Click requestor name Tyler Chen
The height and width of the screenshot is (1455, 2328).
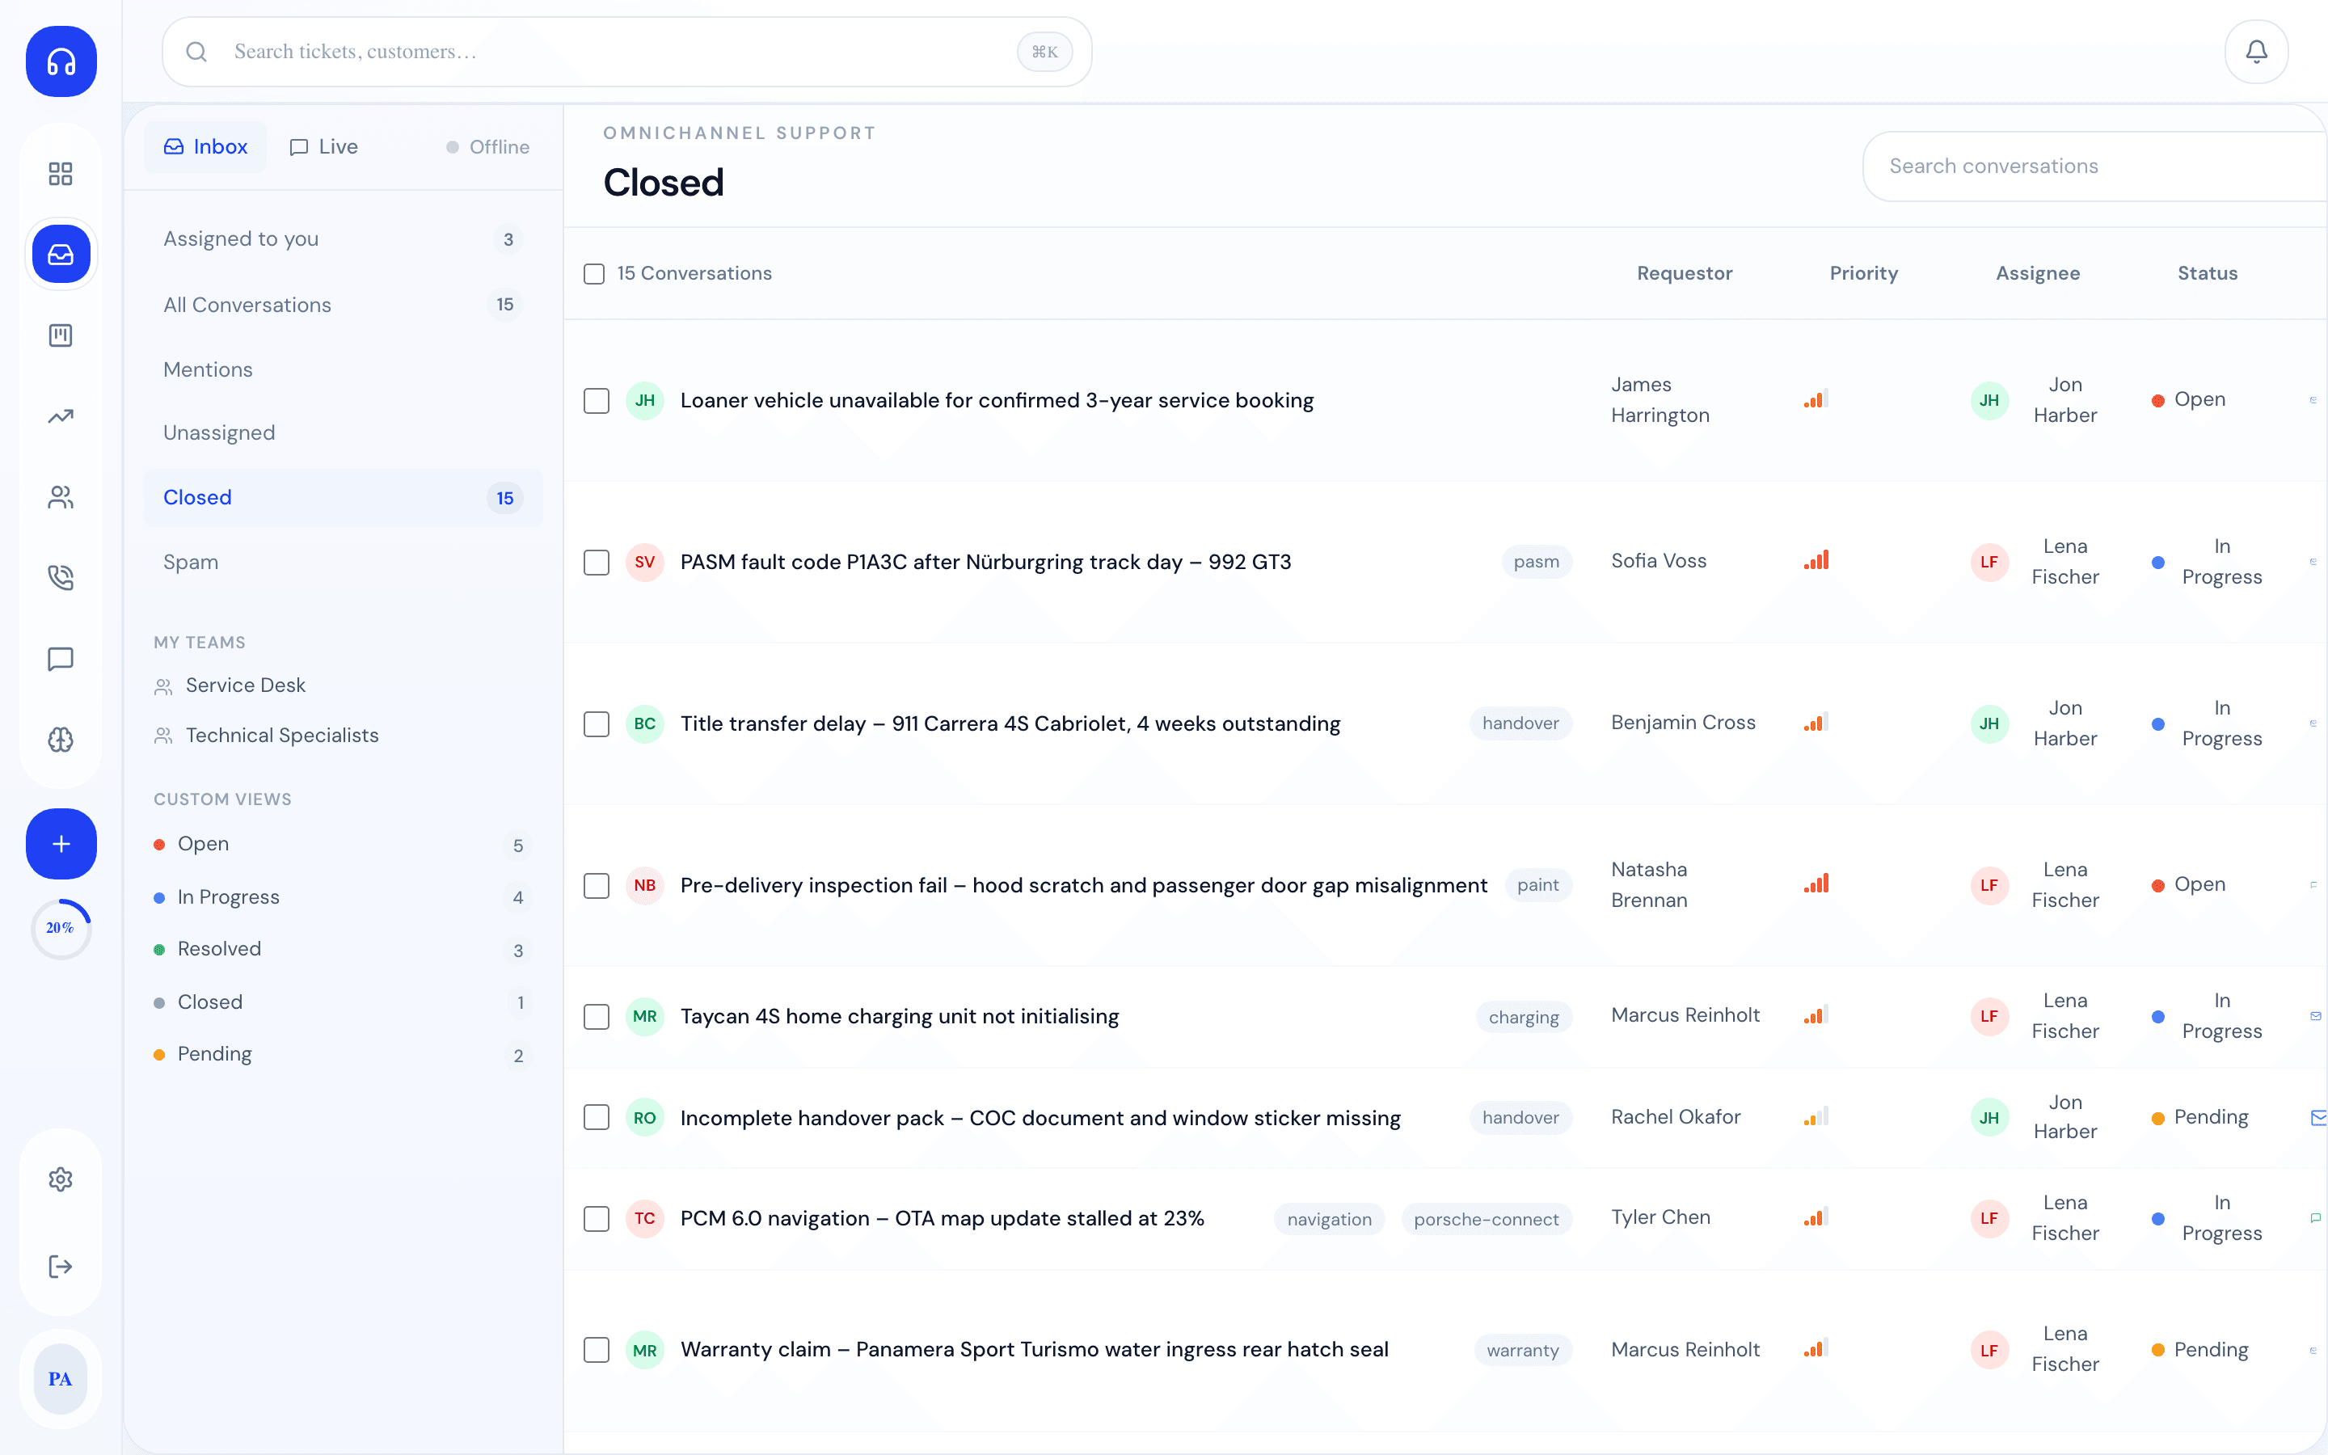(x=1660, y=1217)
